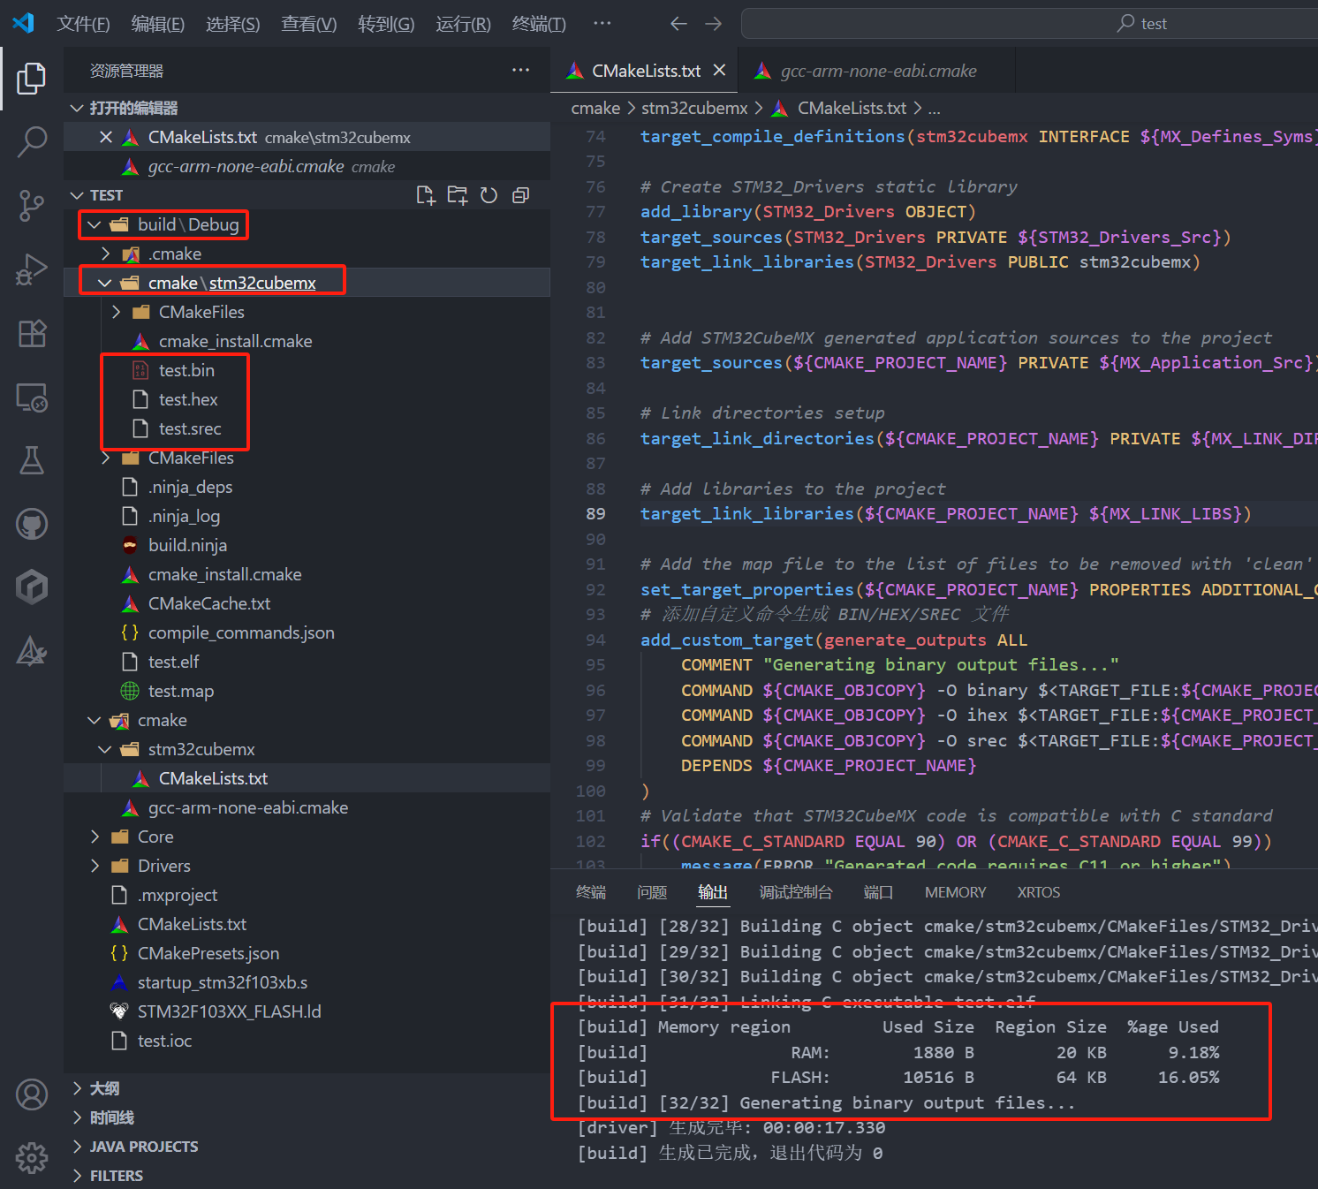The width and height of the screenshot is (1318, 1189).
Task: Open the 终端(T) menu
Action: coord(539,24)
